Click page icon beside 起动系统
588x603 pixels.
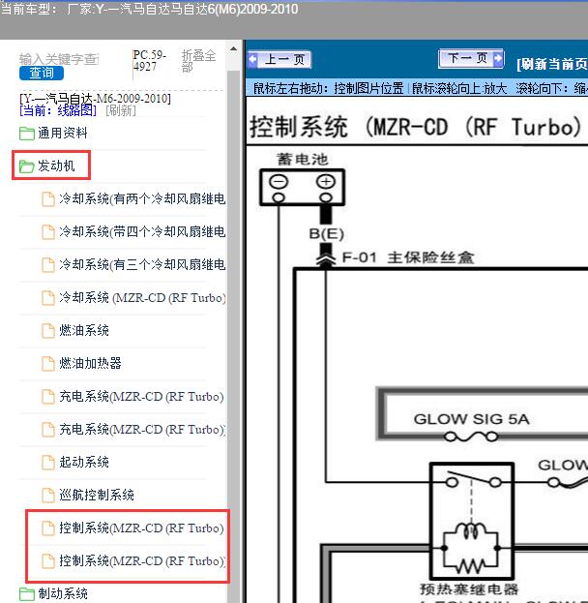[x=48, y=463]
